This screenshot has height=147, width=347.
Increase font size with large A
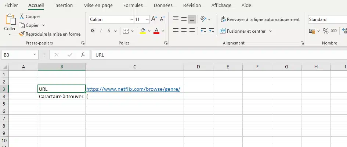click(x=154, y=19)
